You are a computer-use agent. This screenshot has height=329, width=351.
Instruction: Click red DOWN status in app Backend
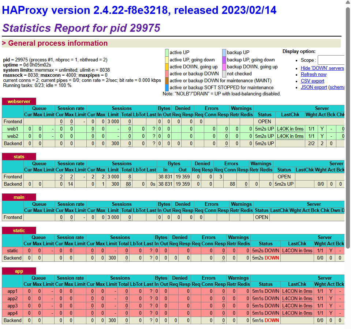coord(272,321)
